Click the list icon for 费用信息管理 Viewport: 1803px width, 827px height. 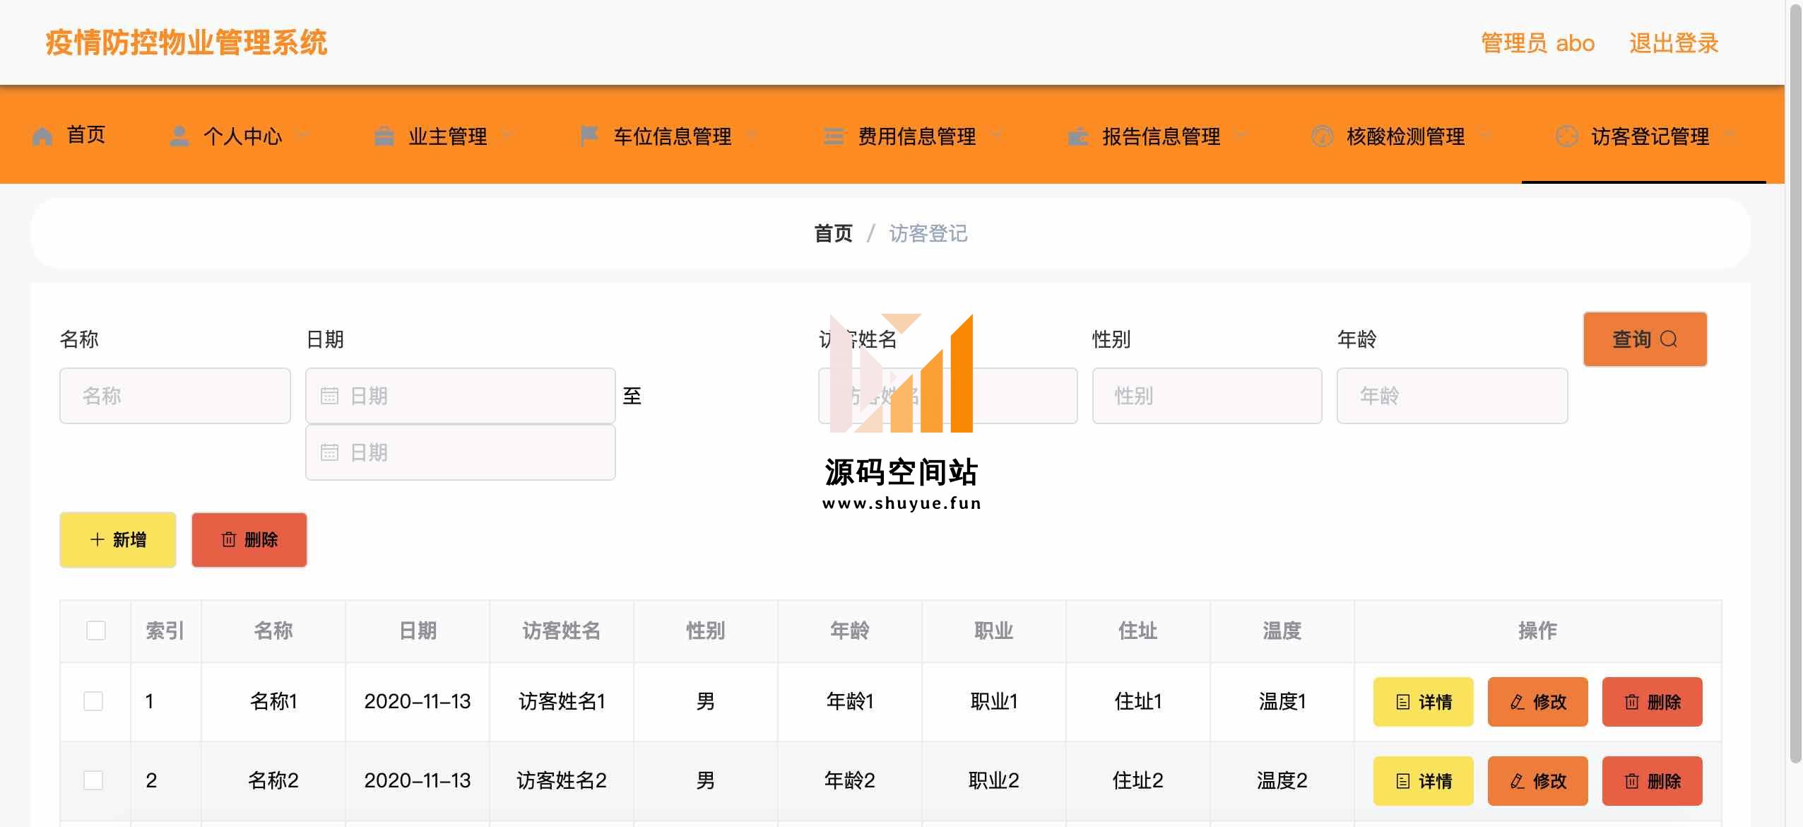pos(834,136)
